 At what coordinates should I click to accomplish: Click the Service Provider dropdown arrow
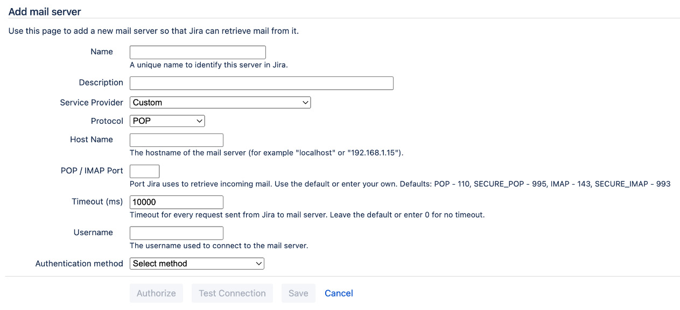(x=306, y=102)
